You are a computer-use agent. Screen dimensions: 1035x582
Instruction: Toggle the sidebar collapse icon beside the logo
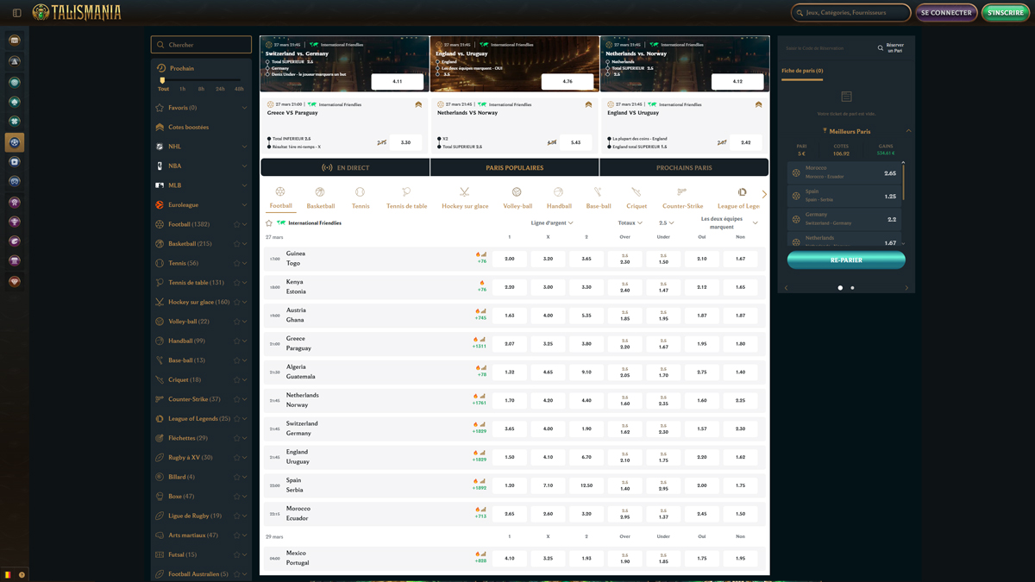click(x=16, y=13)
